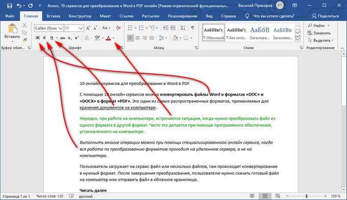The width and height of the screenshot is (347, 200).
Task: Open the Ссылки ribbon tab
Action: pos(127,16)
